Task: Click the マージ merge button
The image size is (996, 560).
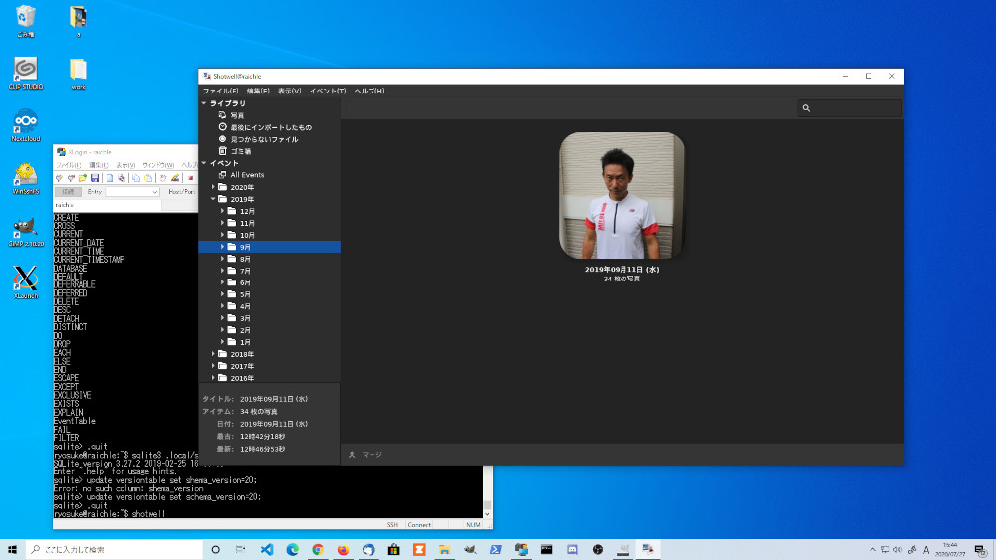Action: [366, 455]
